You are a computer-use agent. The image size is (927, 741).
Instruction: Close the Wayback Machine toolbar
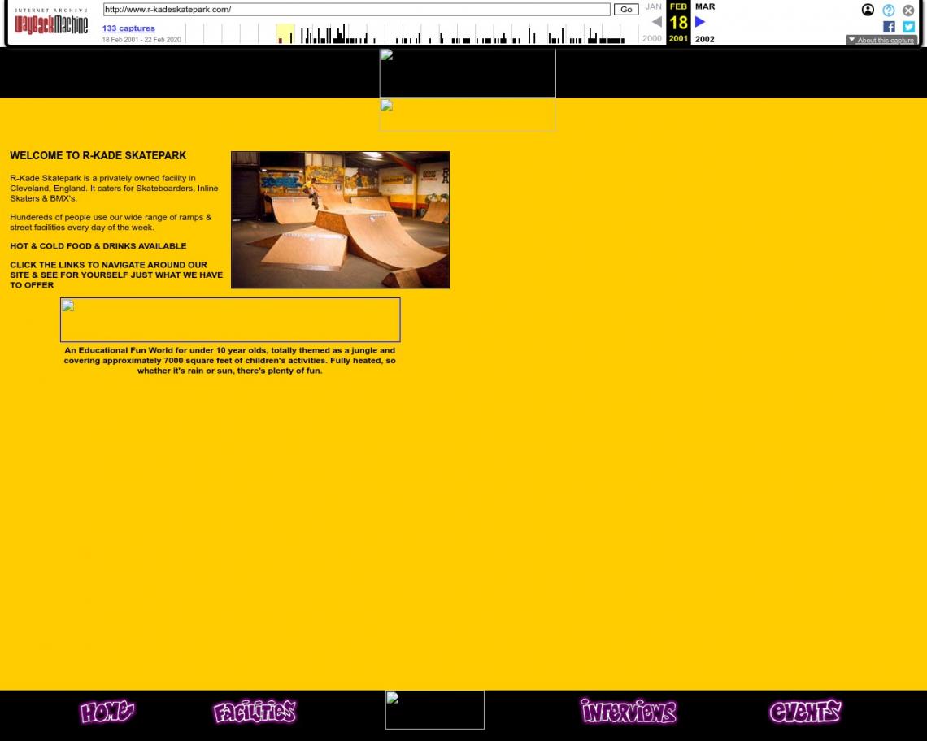point(908,10)
